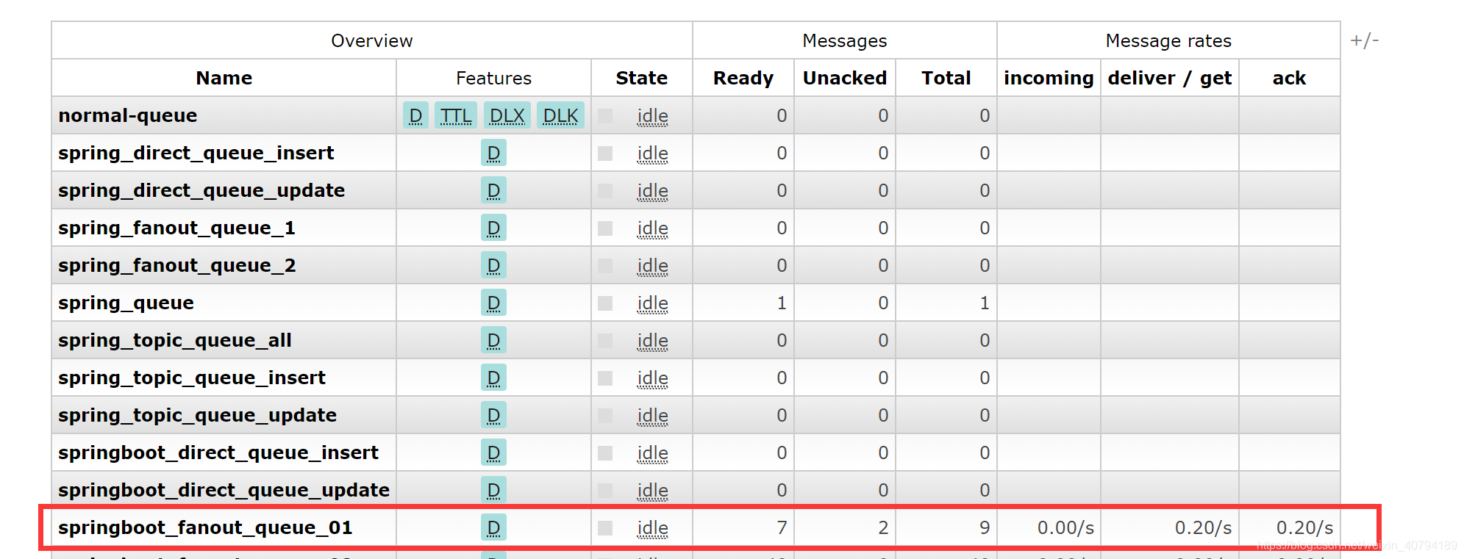Click the ack rate 0.20/s for springboot_fanout_queue_01
The image size is (1464, 559).
tap(1304, 527)
